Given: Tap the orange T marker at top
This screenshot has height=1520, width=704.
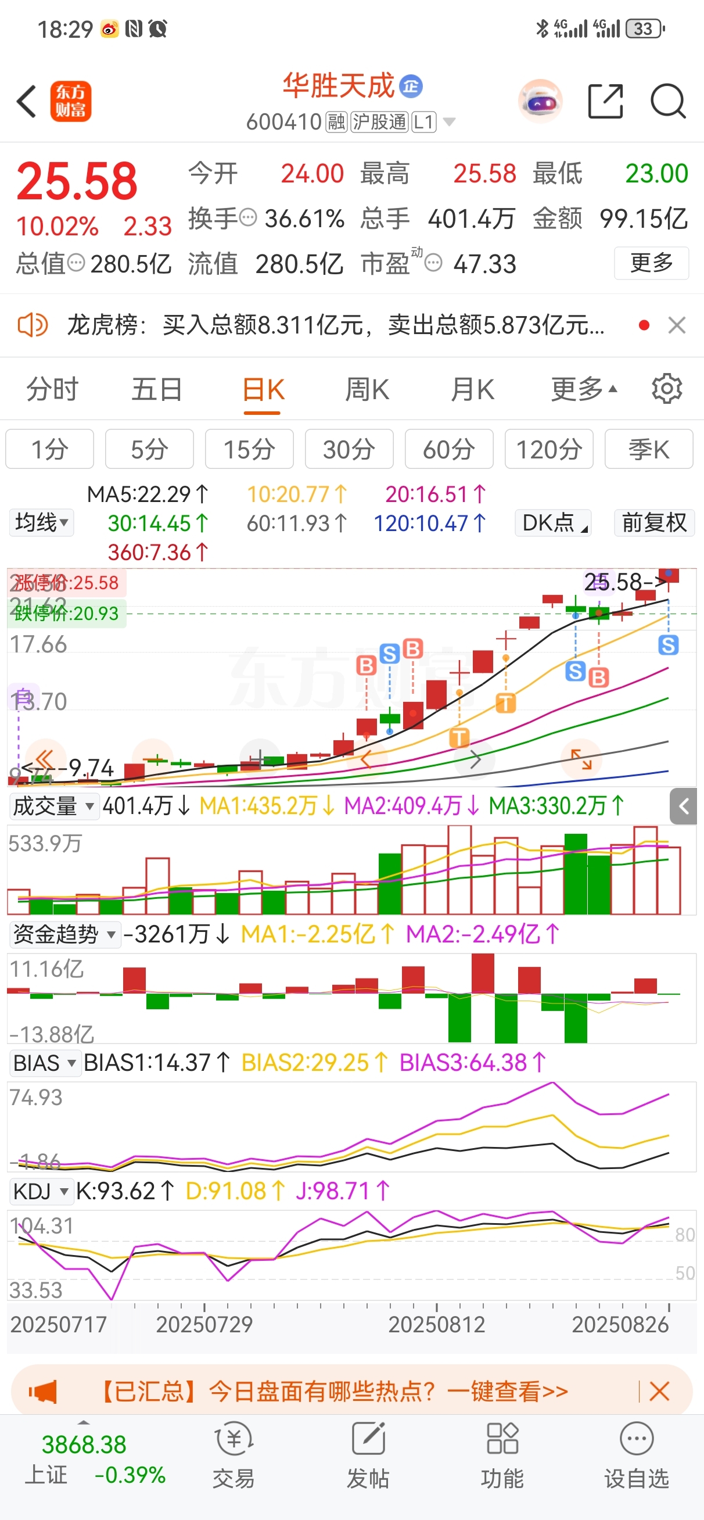Looking at the screenshot, I should (506, 704).
